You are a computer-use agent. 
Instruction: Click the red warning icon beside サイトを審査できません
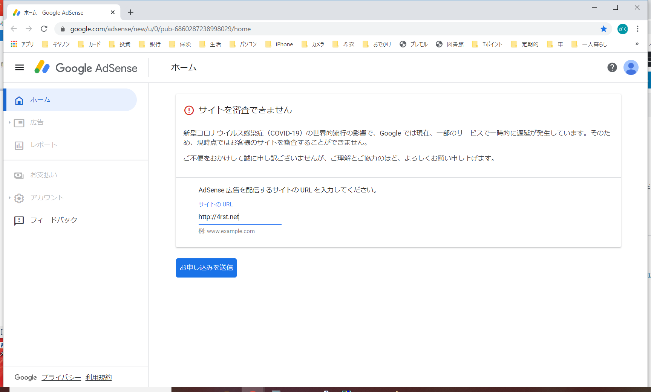[189, 110]
